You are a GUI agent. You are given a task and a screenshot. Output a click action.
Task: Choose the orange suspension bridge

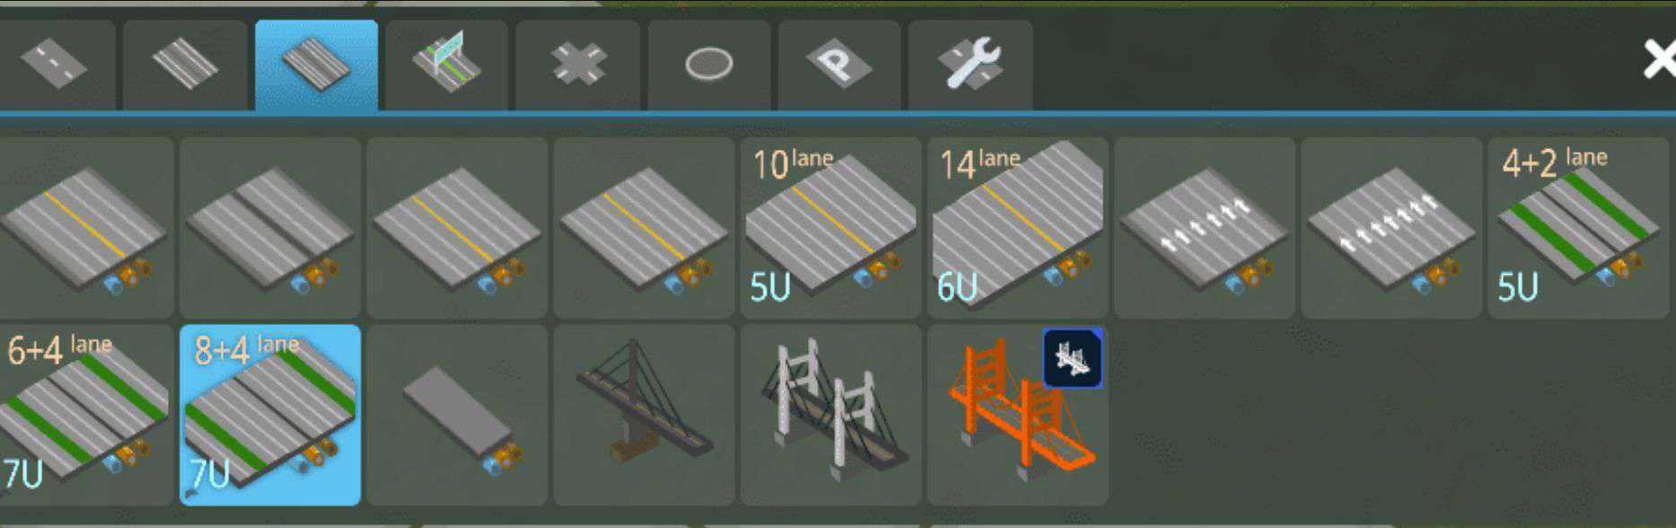pyautogui.click(x=1017, y=415)
